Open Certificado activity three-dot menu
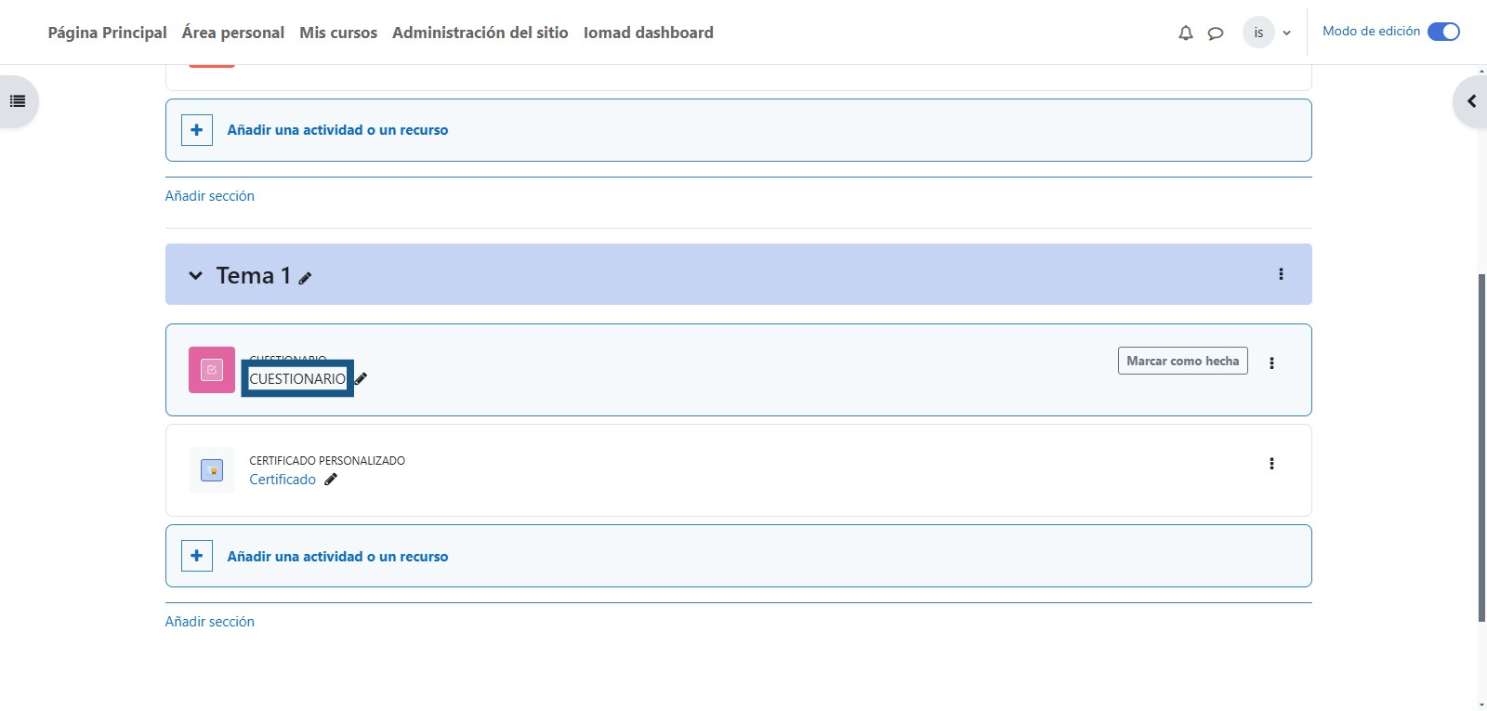This screenshot has width=1487, height=711. [x=1271, y=464]
